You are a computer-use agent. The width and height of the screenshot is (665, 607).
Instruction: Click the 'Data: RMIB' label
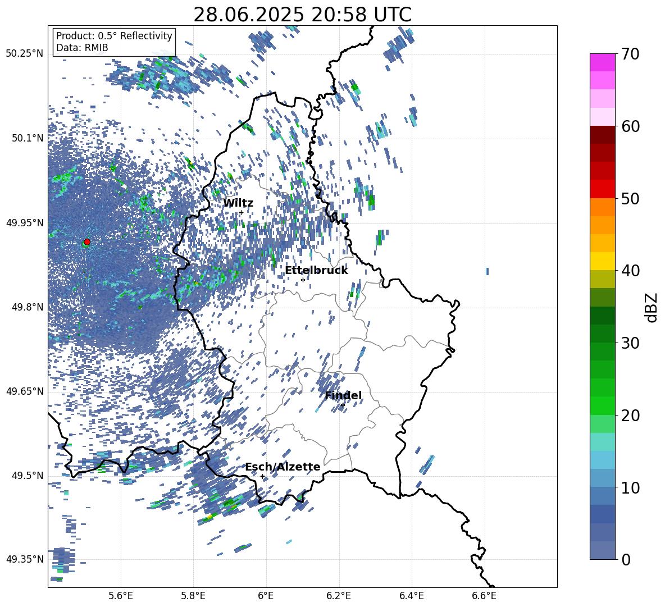coord(82,48)
